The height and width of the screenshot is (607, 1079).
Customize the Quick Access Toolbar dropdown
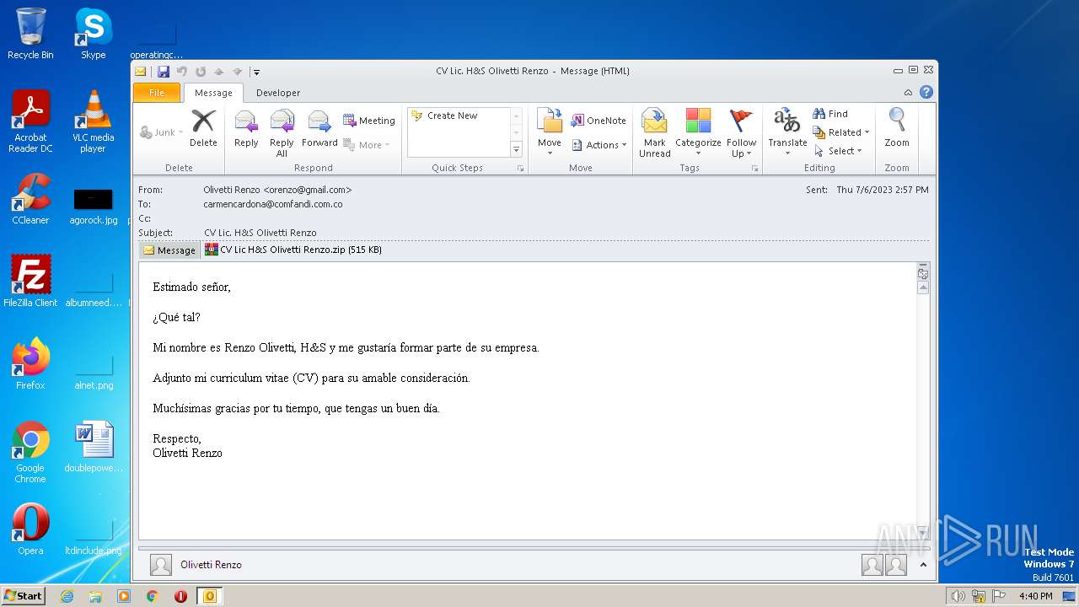tap(256, 72)
